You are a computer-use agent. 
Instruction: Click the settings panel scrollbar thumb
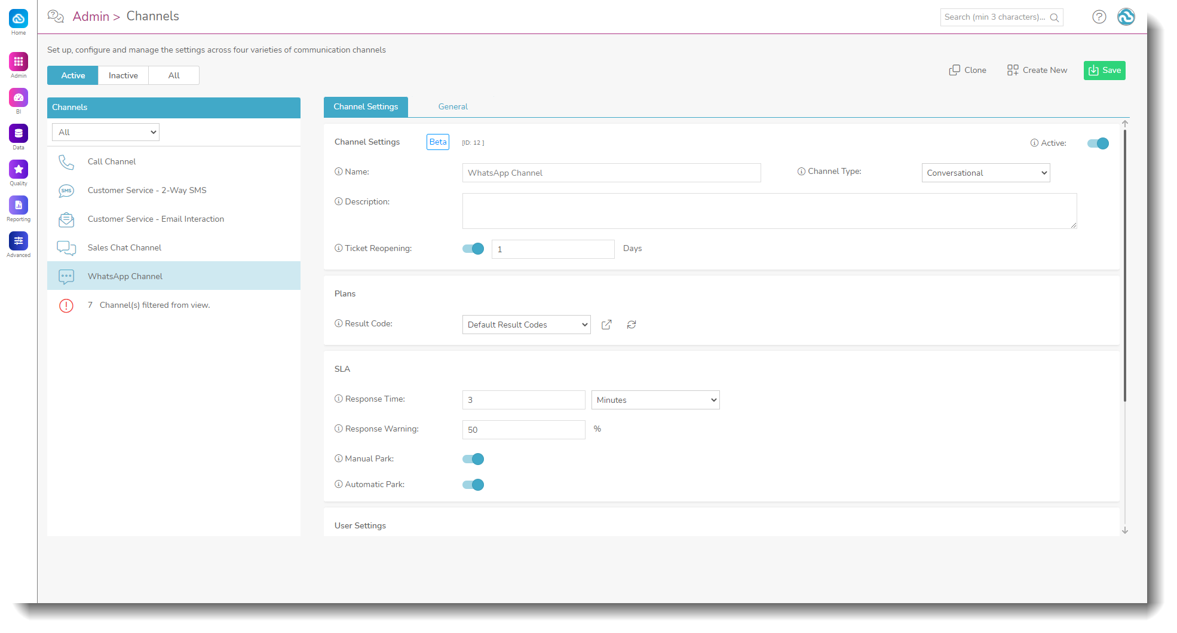coord(1125,266)
